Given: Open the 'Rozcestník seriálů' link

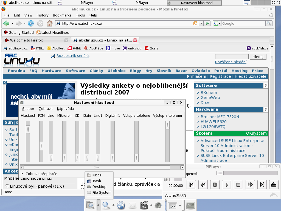Looking at the screenshot, I should point(72,55).
